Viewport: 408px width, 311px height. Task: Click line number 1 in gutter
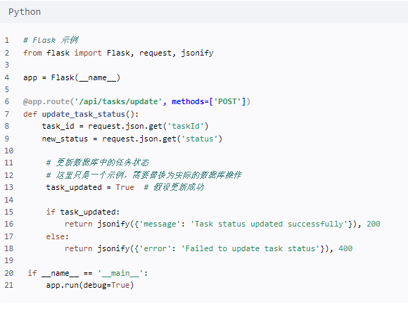click(x=7, y=40)
